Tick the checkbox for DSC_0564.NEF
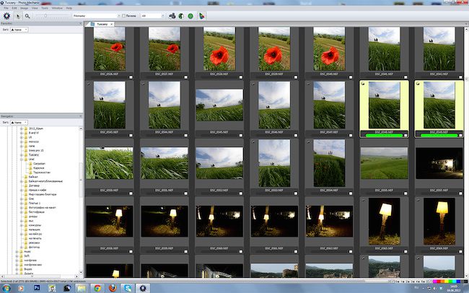Image resolution: width=469 pixels, height=293 pixels. click(x=460, y=252)
